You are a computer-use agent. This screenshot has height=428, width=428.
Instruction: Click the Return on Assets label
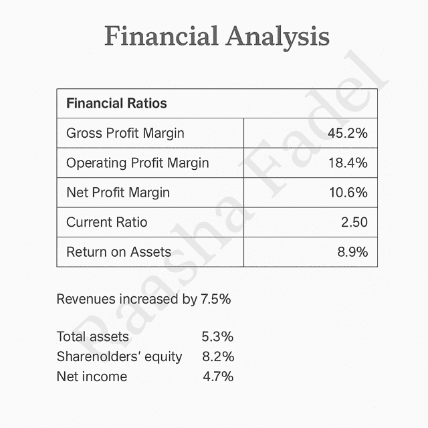point(118,252)
